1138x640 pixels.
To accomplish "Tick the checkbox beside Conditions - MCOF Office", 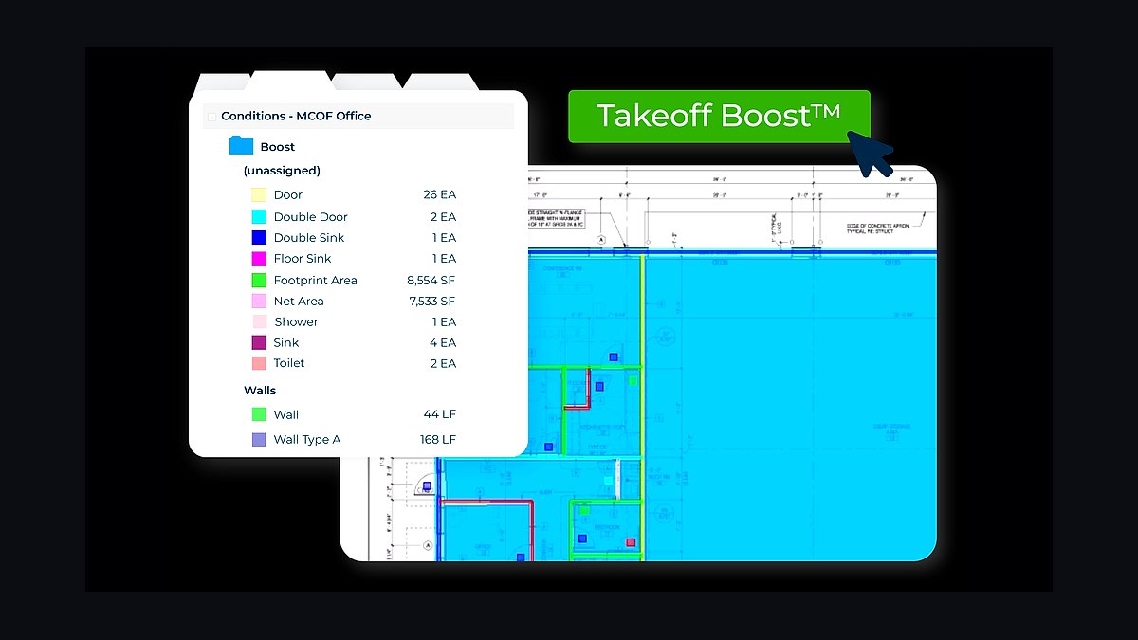I will coord(211,117).
